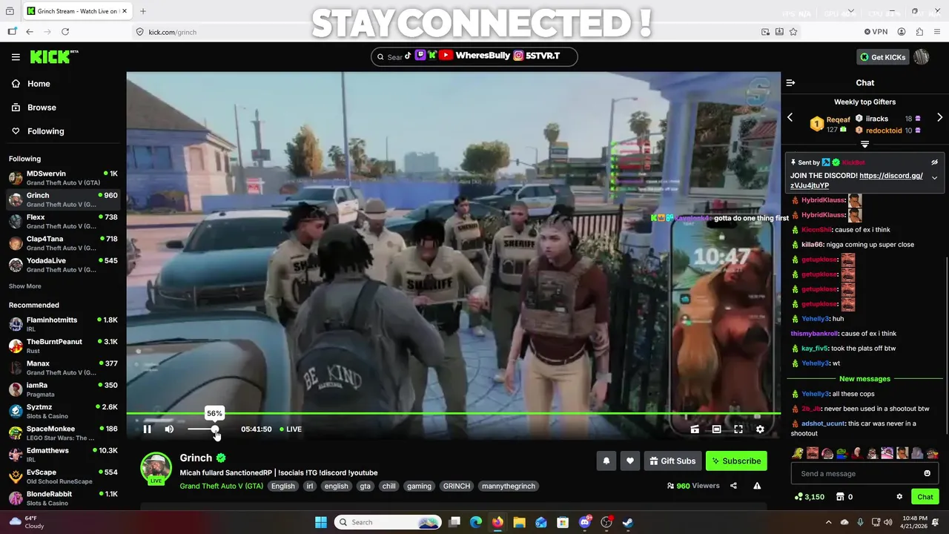Image resolution: width=949 pixels, height=534 pixels.
Task: Open recommended channel TheBurntPeanut
Action: tap(63, 346)
